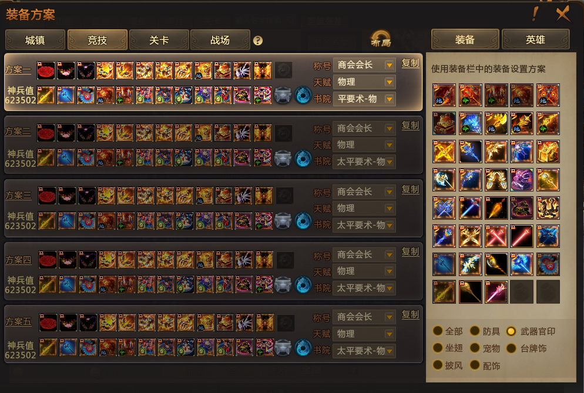Select the pink sword icon in bottom inventory row
The width and height of the screenshot is (584, 393).
tap(496, 292)
